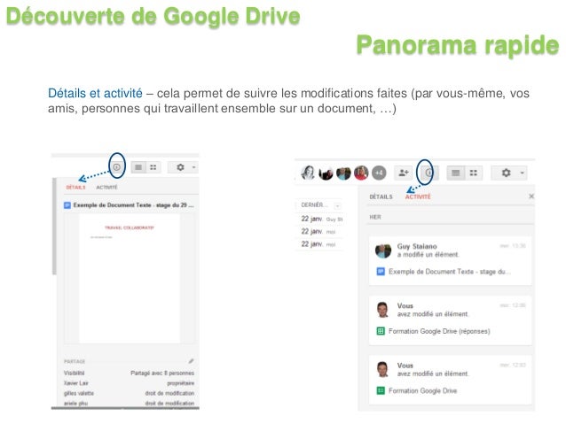
Task: Switch to list view in the right screenshot
Action: pos(456,173)
